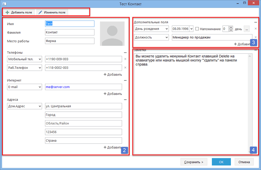Add an extra field via Добавить
The width and height of the screenshot is (261, 170).
[x=242, y=44]
